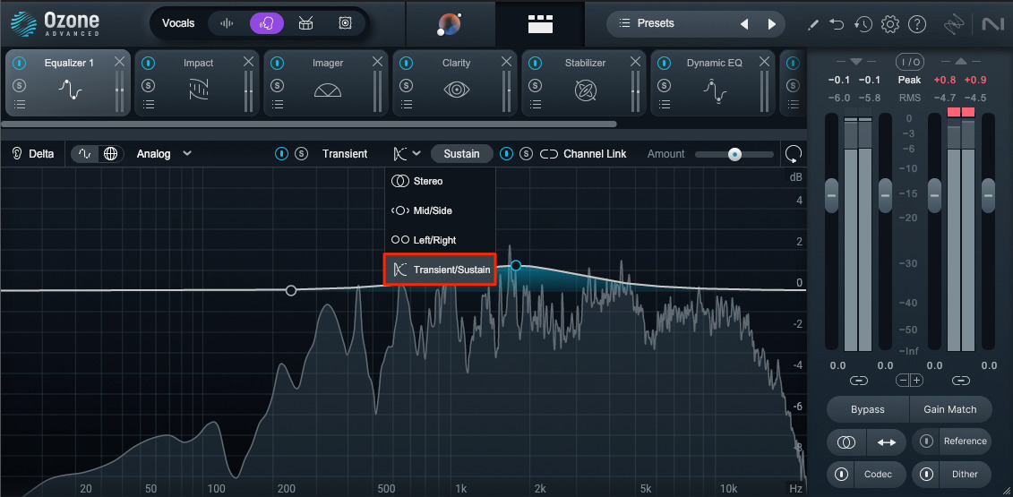This screenshot has height=497, width=1013.
Task: Select the speaker target icon in top bar
Action: coord(345,23)
